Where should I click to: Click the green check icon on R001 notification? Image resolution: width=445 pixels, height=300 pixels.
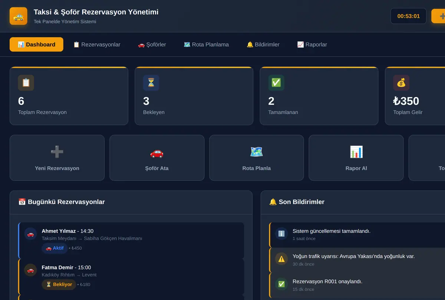281,284
